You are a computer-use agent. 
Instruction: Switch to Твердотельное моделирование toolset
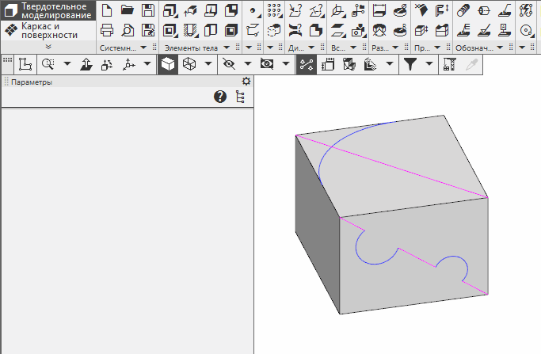pos(49,11)
